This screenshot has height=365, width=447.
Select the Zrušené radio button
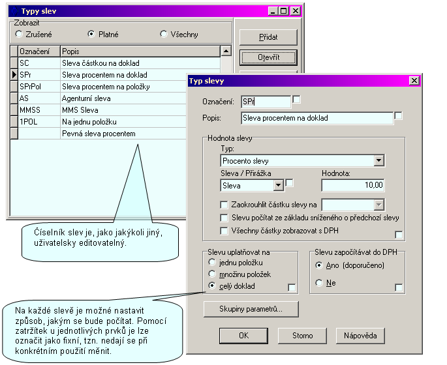[19, 34]
